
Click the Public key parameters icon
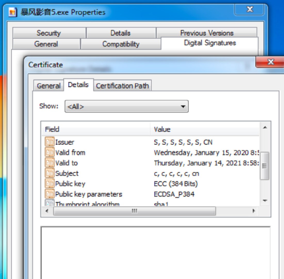(49, 194)
